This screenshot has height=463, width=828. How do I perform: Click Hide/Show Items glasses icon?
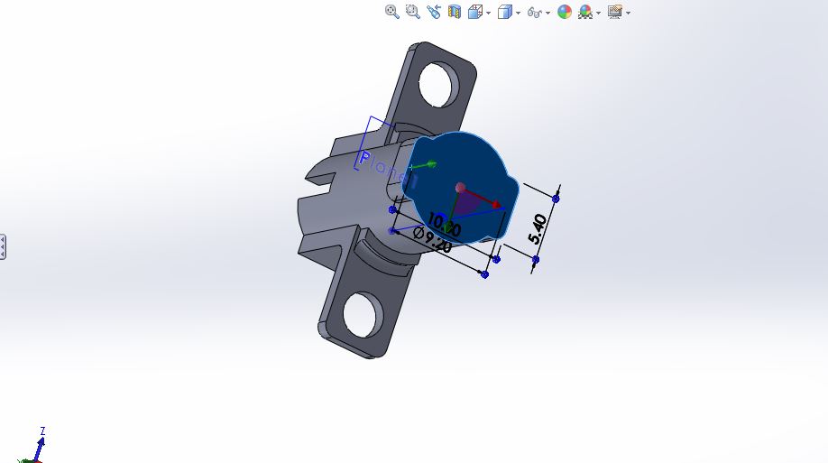pos(535,12)
